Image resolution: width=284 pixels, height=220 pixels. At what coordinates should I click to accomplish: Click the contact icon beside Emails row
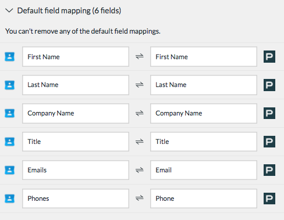tap(9, 170)
